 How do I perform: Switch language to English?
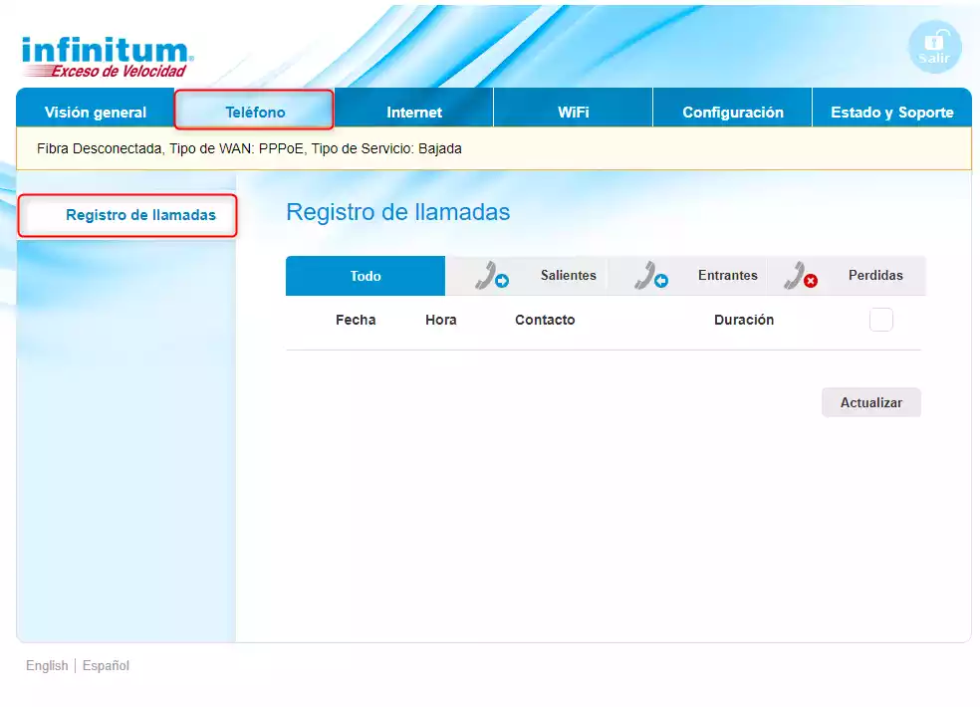click(47, 665)
